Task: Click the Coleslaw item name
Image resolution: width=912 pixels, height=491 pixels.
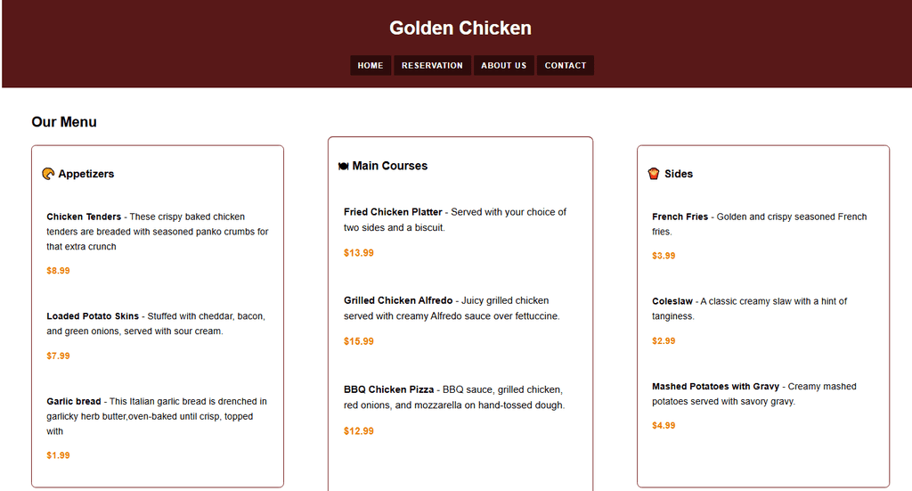Action: click(x=673, y=301)
